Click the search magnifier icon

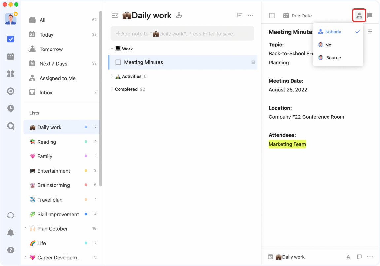(11, 126)
